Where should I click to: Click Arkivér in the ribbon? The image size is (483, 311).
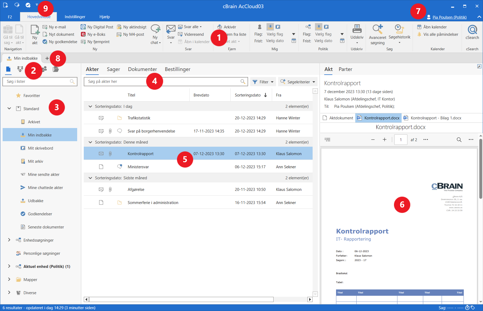point(227,27)
